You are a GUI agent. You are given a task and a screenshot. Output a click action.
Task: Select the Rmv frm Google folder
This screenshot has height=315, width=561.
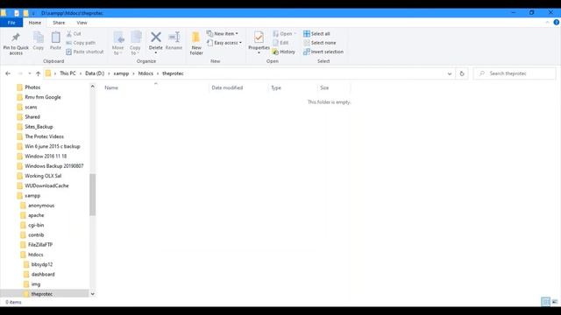tap(43, 97)
